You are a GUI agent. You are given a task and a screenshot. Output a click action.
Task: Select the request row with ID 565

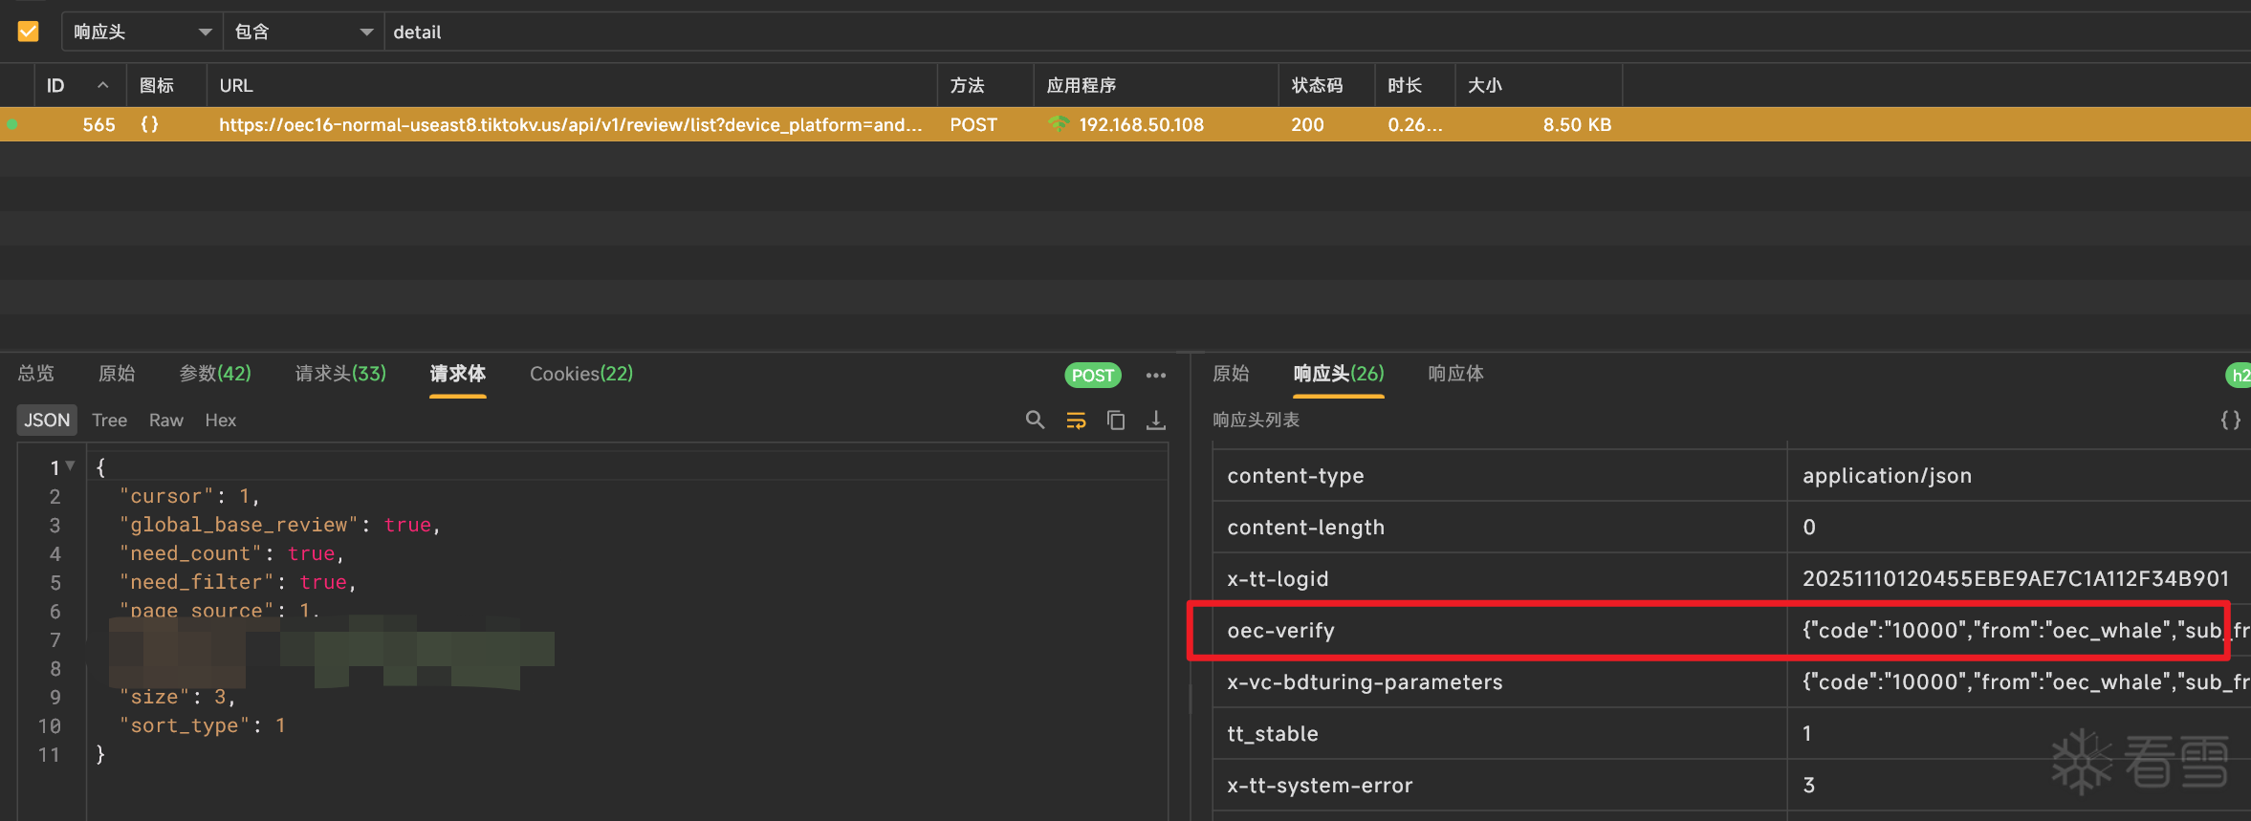point(1125,124)
